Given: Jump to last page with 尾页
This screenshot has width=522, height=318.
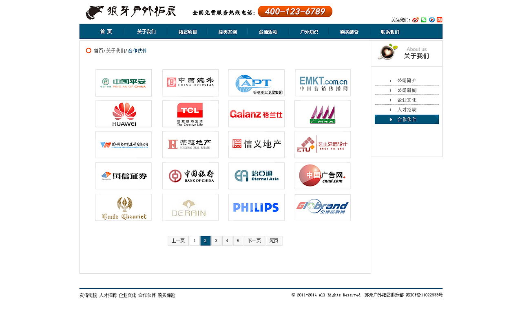Looking at the screenshot, I should pos(274,241).
